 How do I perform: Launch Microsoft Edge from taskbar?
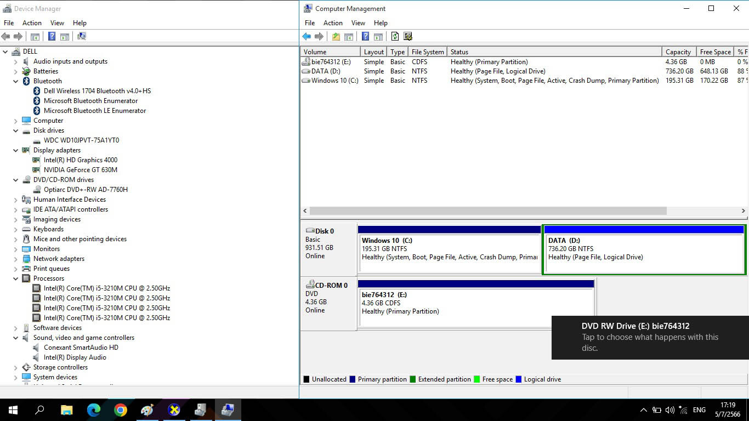tap(94, 410)
